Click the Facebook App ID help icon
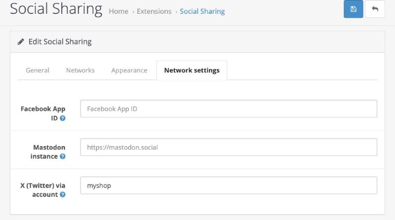Screen dimensions: 395x220 63,118
